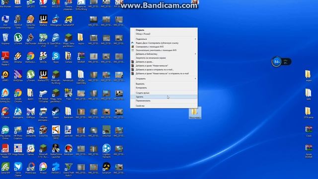Open the ArtMoney SE shortcut
This screenshot has height=179, width=318.
coord(43,40)
